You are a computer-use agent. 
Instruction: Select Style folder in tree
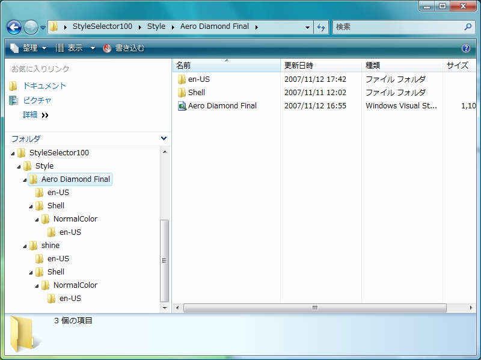[44, 166]
